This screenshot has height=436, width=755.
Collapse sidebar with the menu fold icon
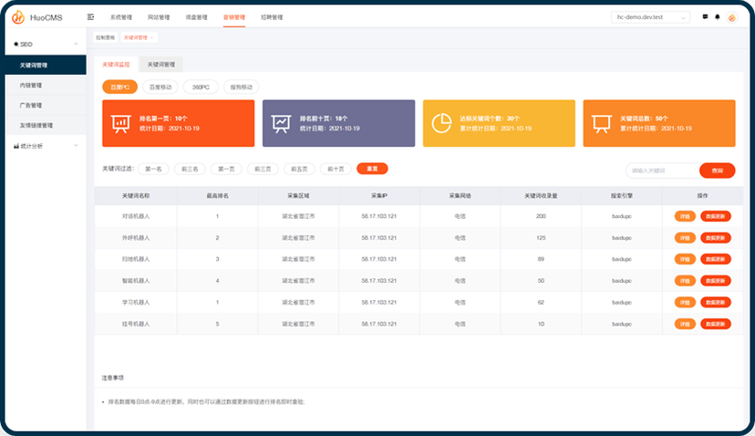90,17
